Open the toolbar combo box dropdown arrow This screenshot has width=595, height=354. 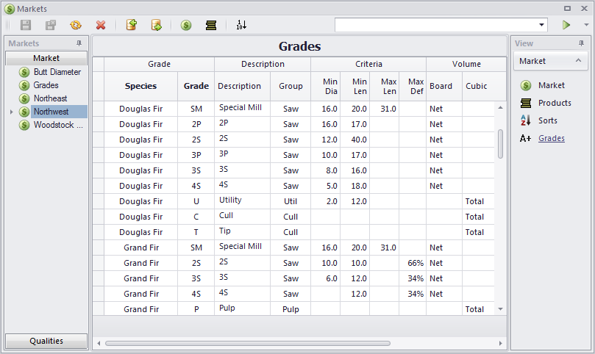(541, 25)
